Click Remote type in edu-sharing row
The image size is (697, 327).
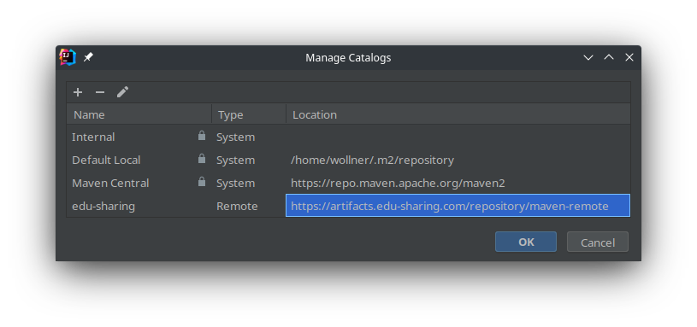237,207
